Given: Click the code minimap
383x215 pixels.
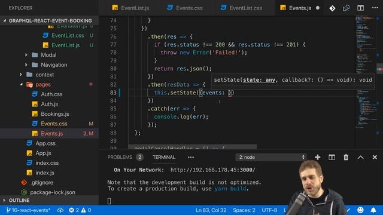Looking at the screenshot, I should [366, 73].
